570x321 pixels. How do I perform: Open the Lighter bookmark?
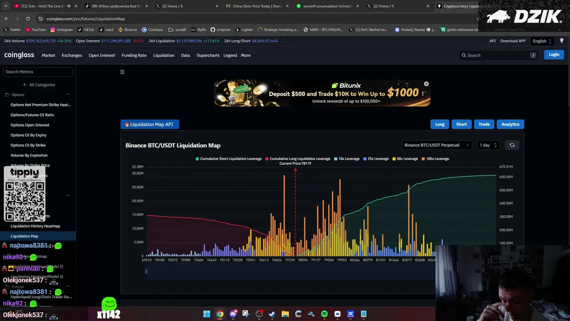tap(244, 29)
